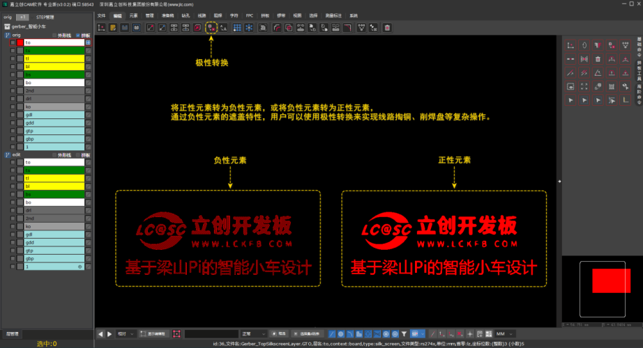Click the yellow note edit icon in toolbar
Screen dimensions: 643x348
click(x=113, y=27)
